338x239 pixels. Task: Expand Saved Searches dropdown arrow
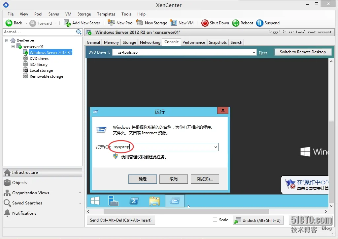(x=80, y=203)
